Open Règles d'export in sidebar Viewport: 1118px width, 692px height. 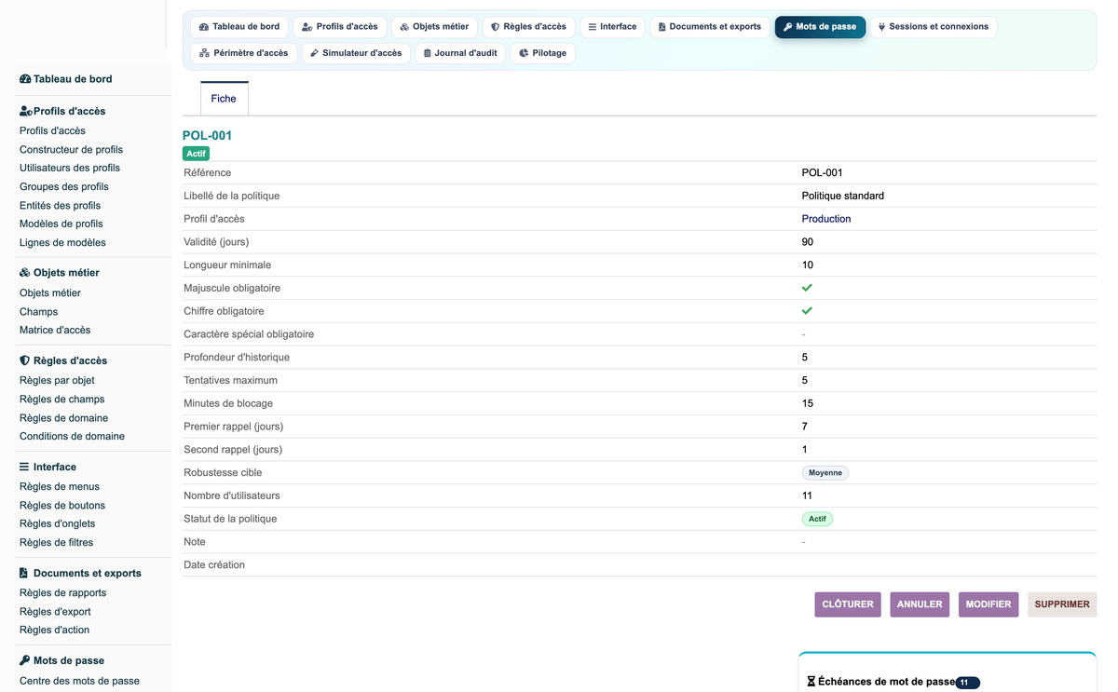[x=55, y=612]
